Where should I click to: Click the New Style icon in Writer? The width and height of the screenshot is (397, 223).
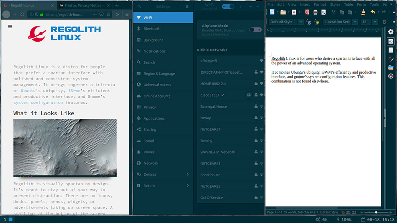[x=317, y=22]
